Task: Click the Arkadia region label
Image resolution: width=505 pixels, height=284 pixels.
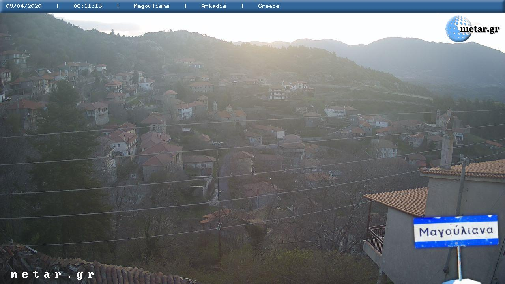Action: 214,6
